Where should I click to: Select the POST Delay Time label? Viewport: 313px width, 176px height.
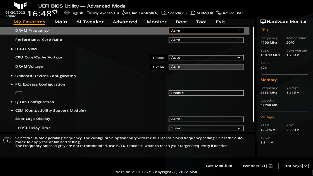(x=34, y=128)
